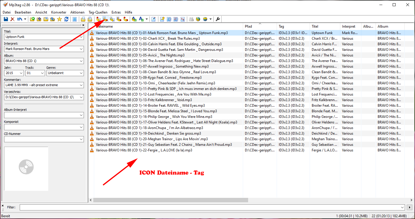Open the Filter dropdown arrow

click(x=402, y=207)
